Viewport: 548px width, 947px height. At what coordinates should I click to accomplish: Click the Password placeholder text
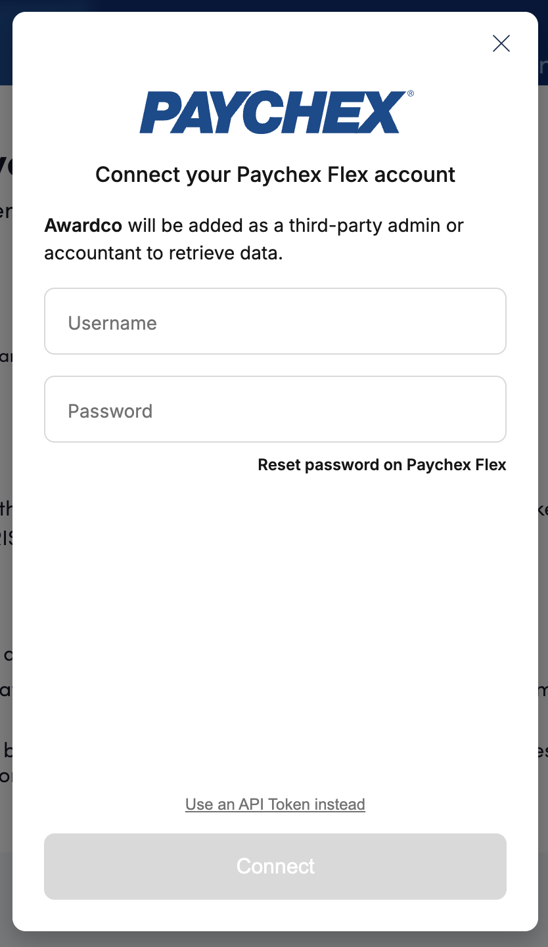[110, 411]
